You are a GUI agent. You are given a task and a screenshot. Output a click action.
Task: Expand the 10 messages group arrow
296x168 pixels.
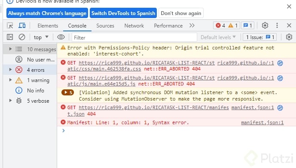(x=10, y=49)
